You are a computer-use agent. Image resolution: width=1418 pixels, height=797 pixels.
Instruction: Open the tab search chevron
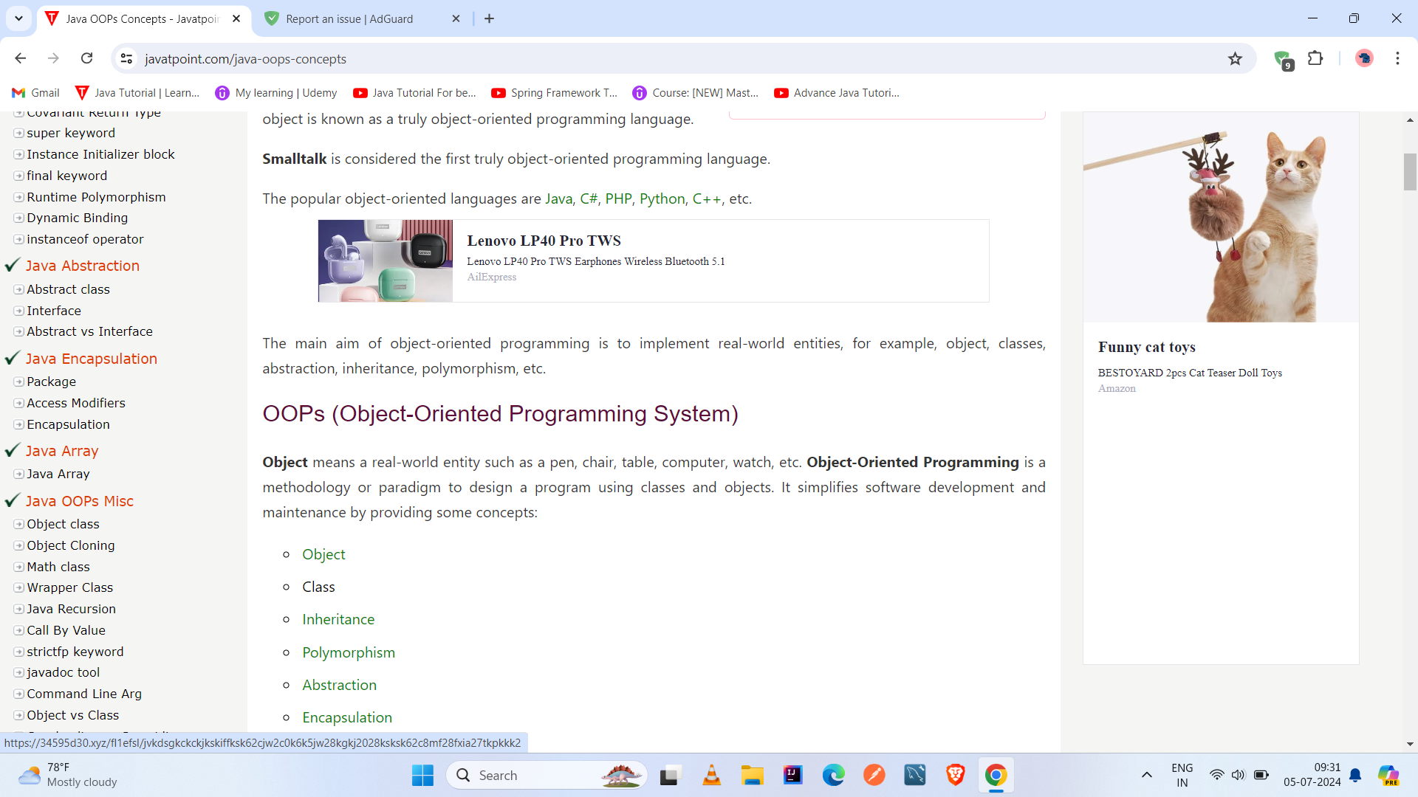tap(18, 18)
